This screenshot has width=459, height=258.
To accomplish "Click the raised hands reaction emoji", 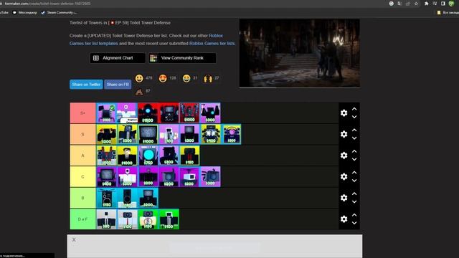I will click(208, 78).
